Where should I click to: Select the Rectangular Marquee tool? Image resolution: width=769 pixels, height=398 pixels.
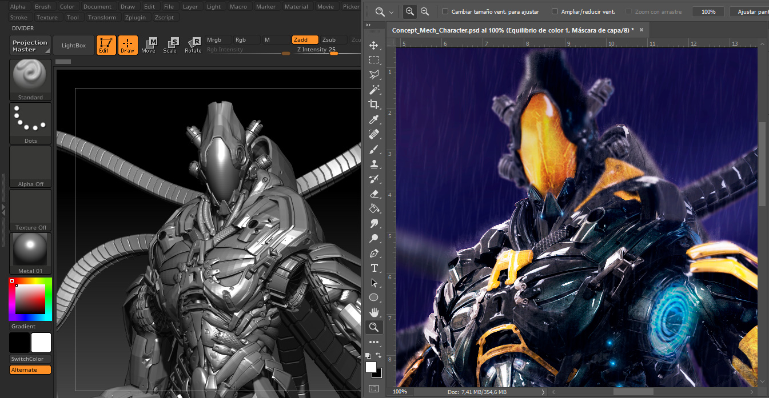coord(374,60)
